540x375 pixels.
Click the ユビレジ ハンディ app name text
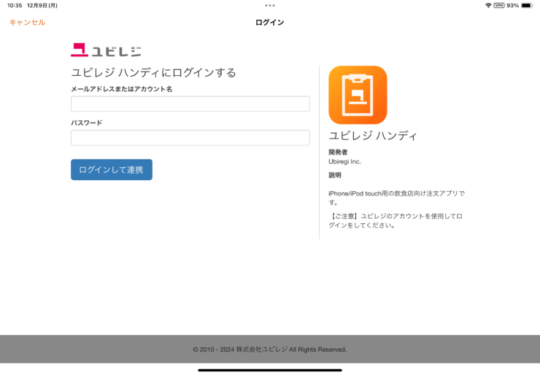pyautogui.click(x=373, y=136)
